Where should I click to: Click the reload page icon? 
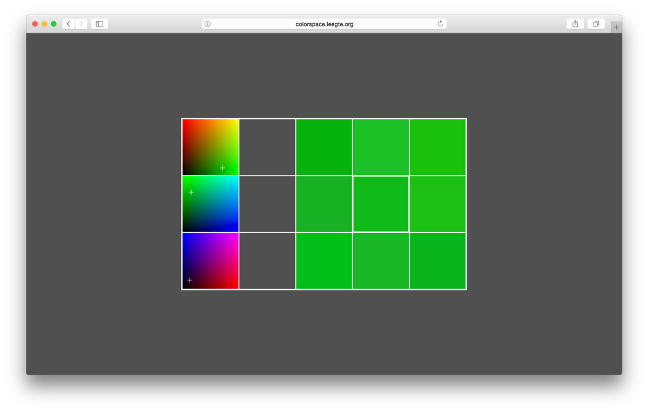point(440,24)
